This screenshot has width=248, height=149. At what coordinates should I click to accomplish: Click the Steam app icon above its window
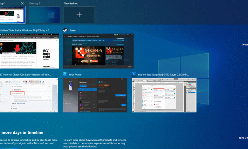[x=65, y=30]
